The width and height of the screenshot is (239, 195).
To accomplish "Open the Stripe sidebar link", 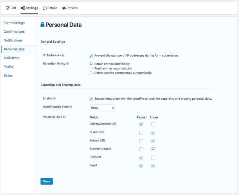I will click(x=8, y=75).
